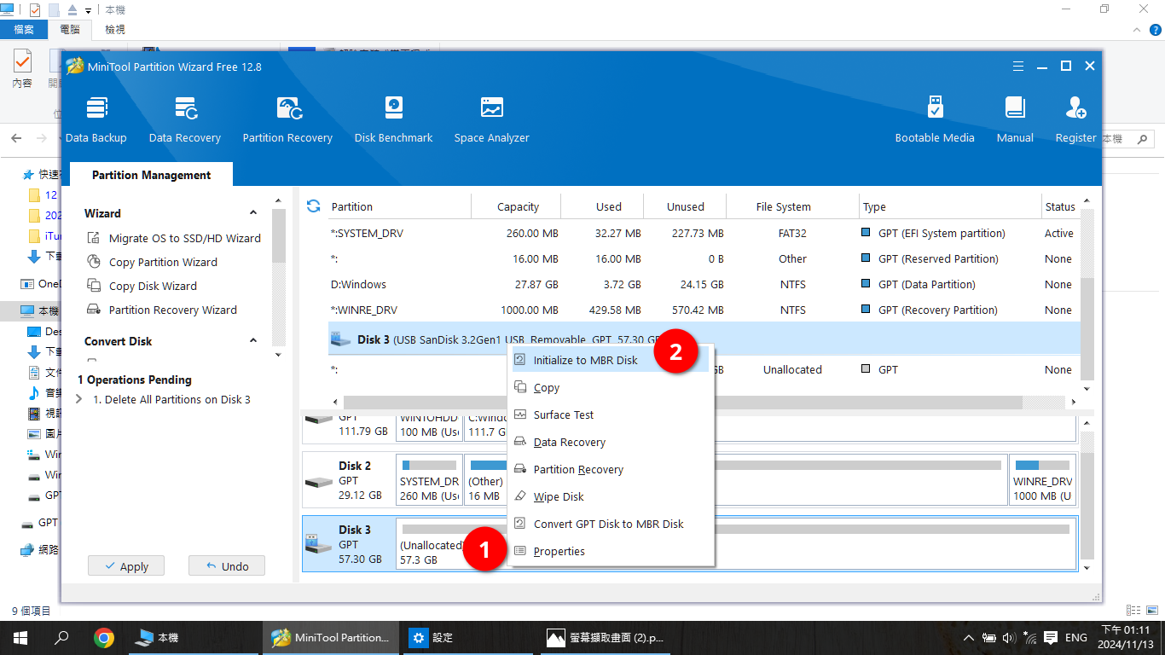The width and height of the screenshot is (1165, 655).
Task: Click the partition list horizontal scrollbar
Action: click(x=682, y=402)
